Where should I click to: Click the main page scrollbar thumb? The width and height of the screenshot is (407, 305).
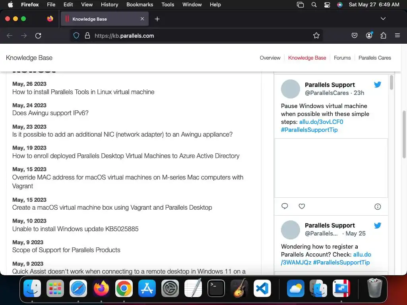click(404, 134)
